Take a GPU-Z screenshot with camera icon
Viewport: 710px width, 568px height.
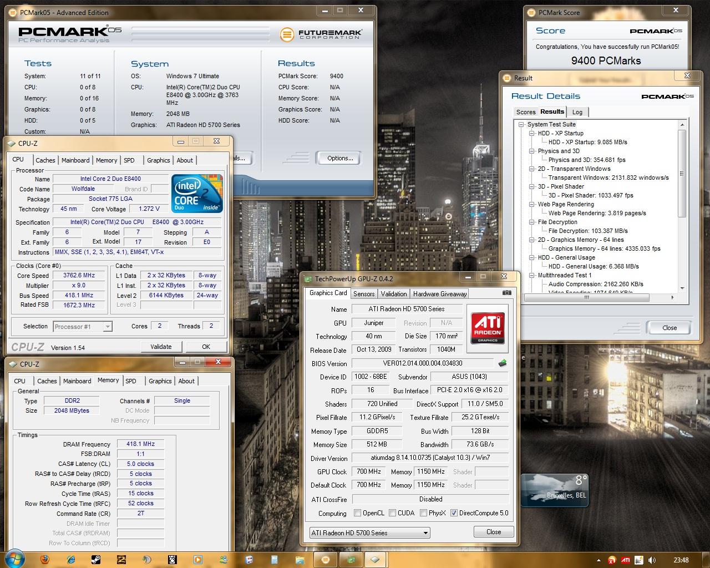coord(506,293)
